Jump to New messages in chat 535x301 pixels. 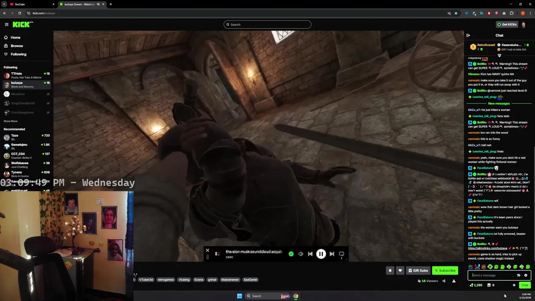(499, 104)
